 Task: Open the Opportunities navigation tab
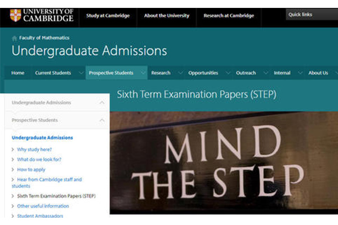coord(203,73)
